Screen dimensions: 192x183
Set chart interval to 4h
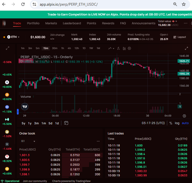pyautogui.click(x=69, y=48)
